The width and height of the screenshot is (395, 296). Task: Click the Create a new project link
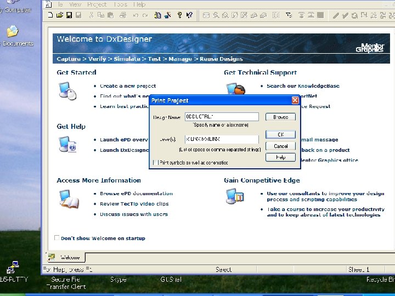click(x=128, y=86)
